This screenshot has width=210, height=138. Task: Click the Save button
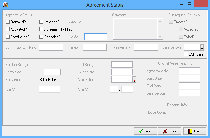(x=145, y=131)
